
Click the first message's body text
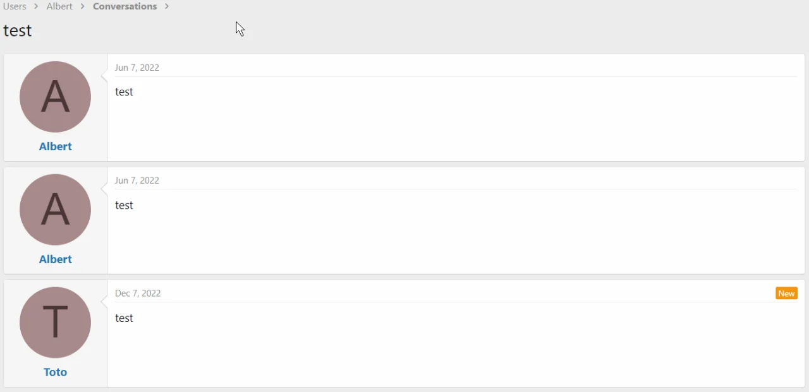[125, 92]
